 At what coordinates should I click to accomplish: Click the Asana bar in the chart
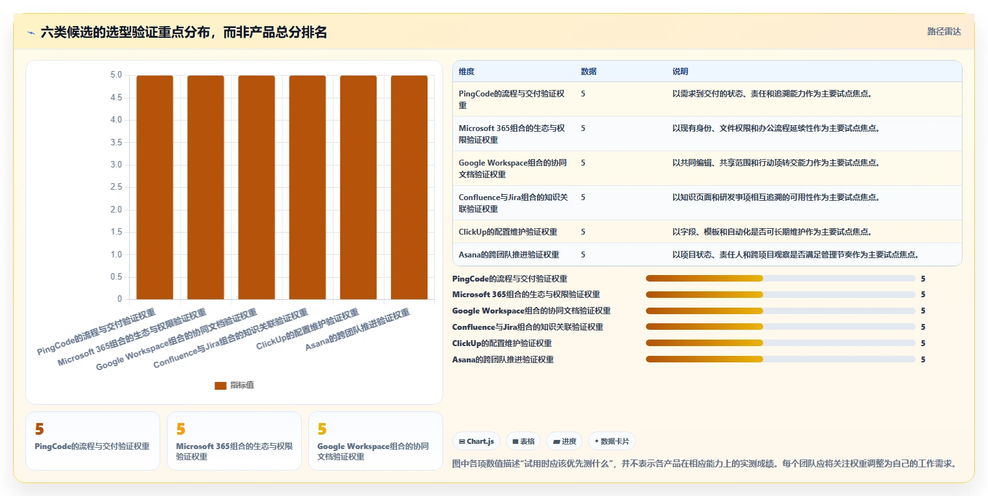409,188
